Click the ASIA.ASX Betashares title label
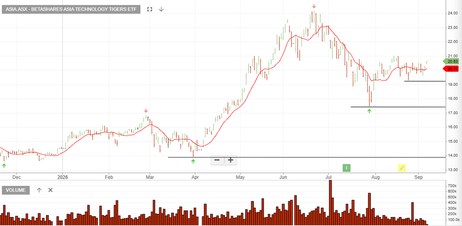The width and height of the screenshot is (462, 226). point(71,9)
